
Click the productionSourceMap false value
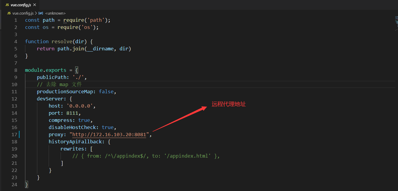[x=106, y=92]
